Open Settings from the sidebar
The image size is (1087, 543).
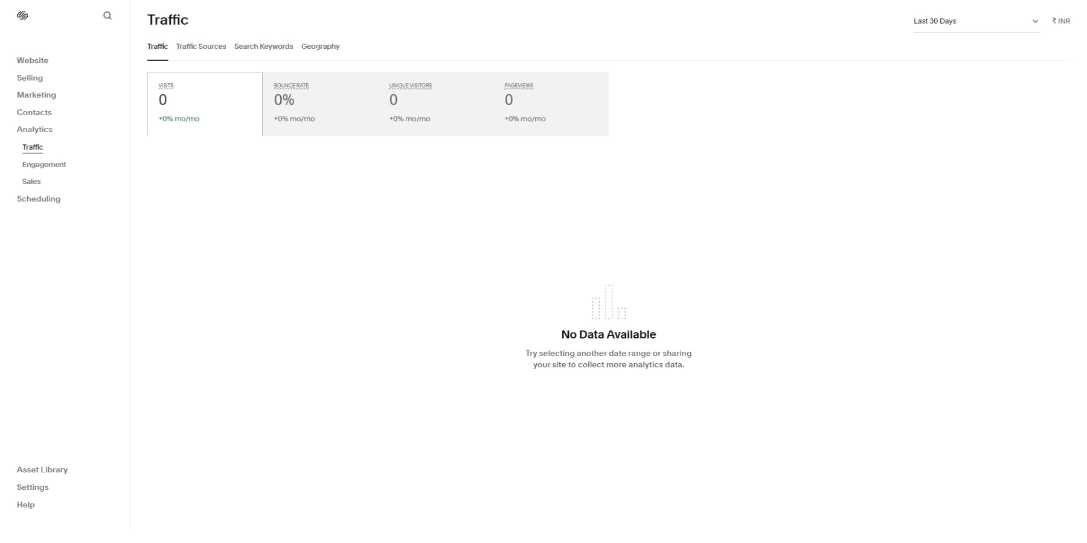coord(33,487)
